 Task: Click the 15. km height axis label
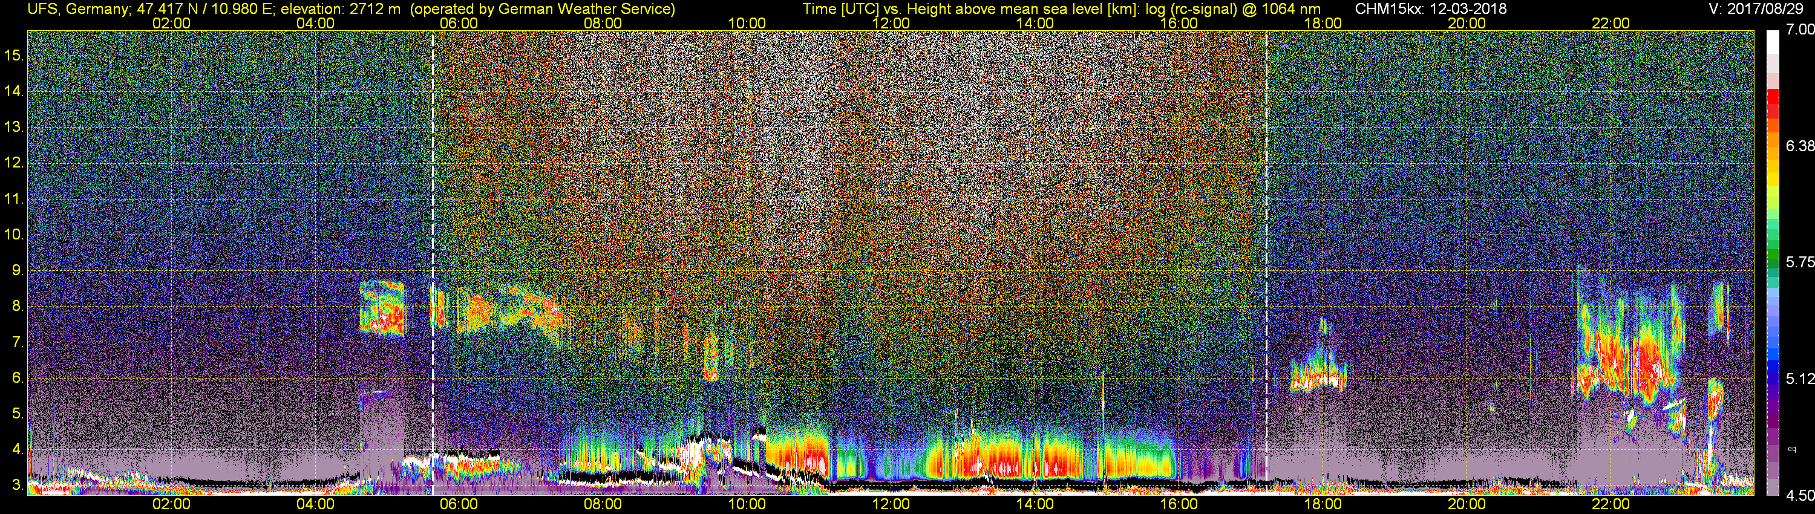click(14, 55)
